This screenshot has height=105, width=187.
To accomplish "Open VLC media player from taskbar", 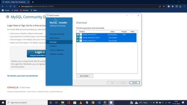I will point(81,102).
